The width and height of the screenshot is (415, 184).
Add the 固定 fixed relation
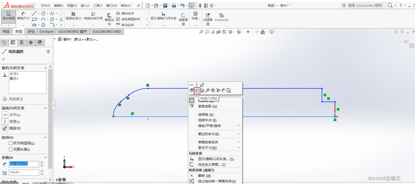coord(5,128)
